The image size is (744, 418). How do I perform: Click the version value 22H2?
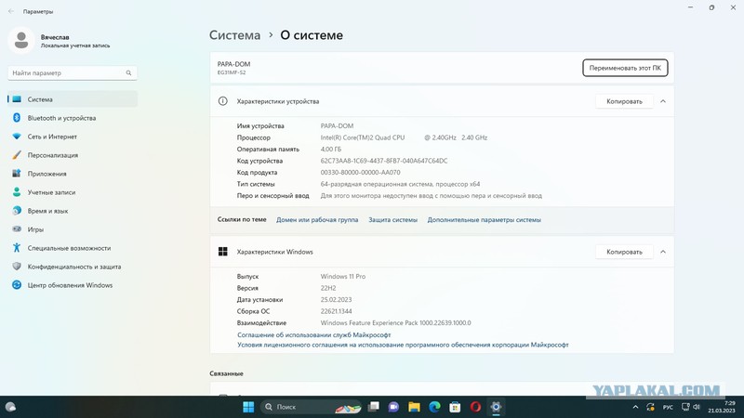328,288
